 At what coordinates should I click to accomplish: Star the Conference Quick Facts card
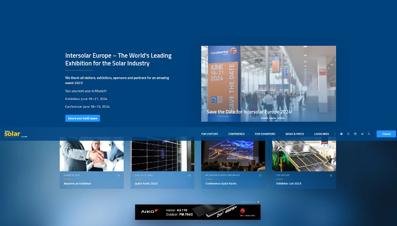260,175
